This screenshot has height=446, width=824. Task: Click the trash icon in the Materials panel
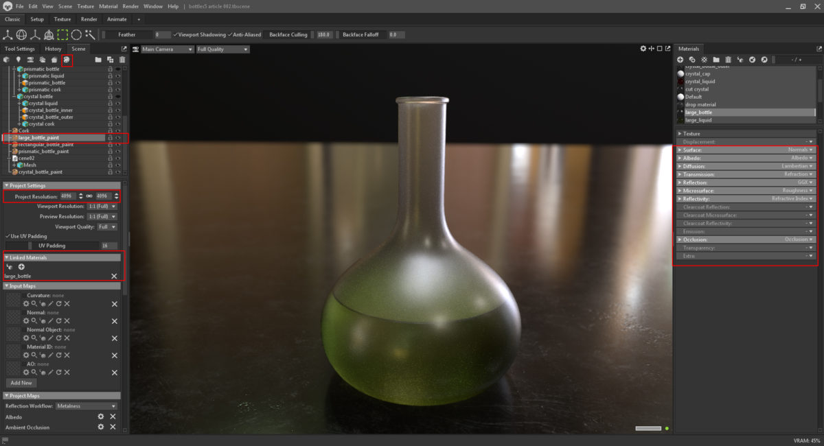[728, 59]
